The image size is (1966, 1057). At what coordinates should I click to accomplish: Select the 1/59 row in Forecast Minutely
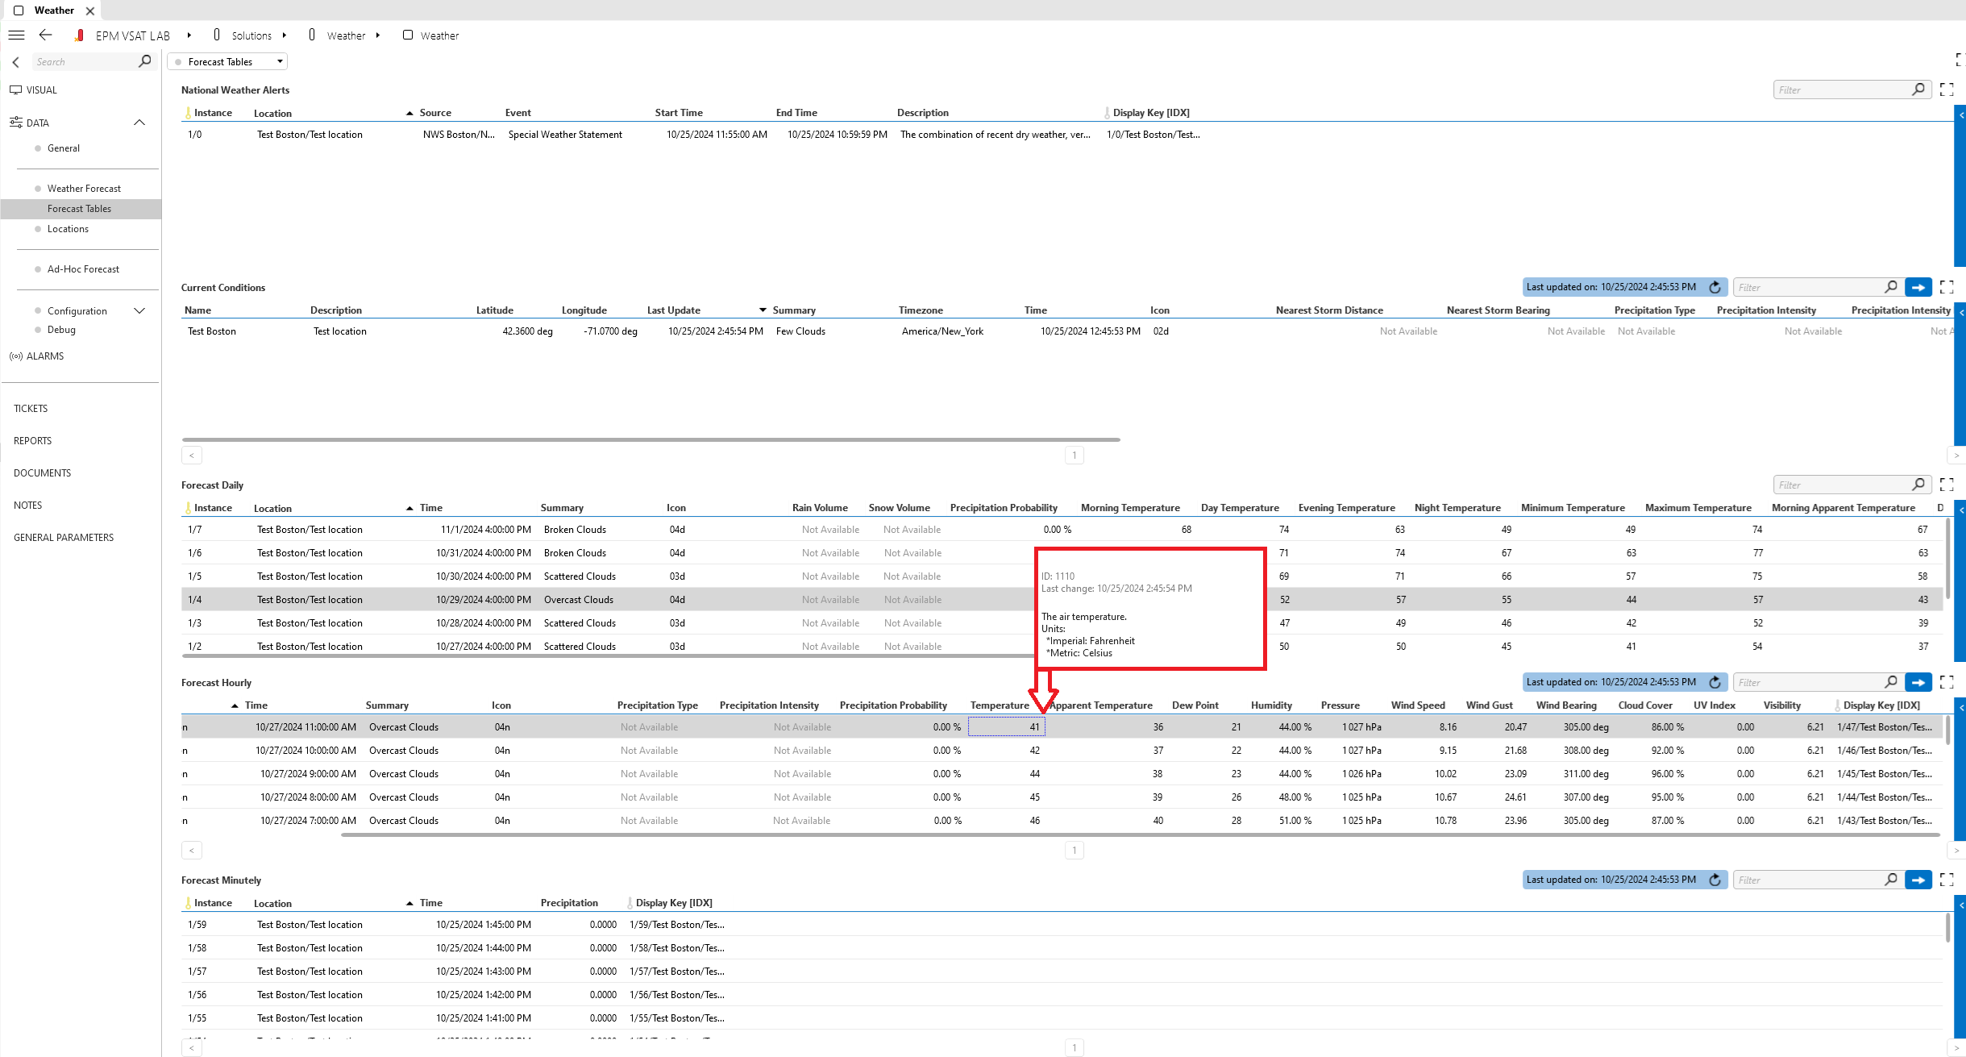tap(1062, 925)
